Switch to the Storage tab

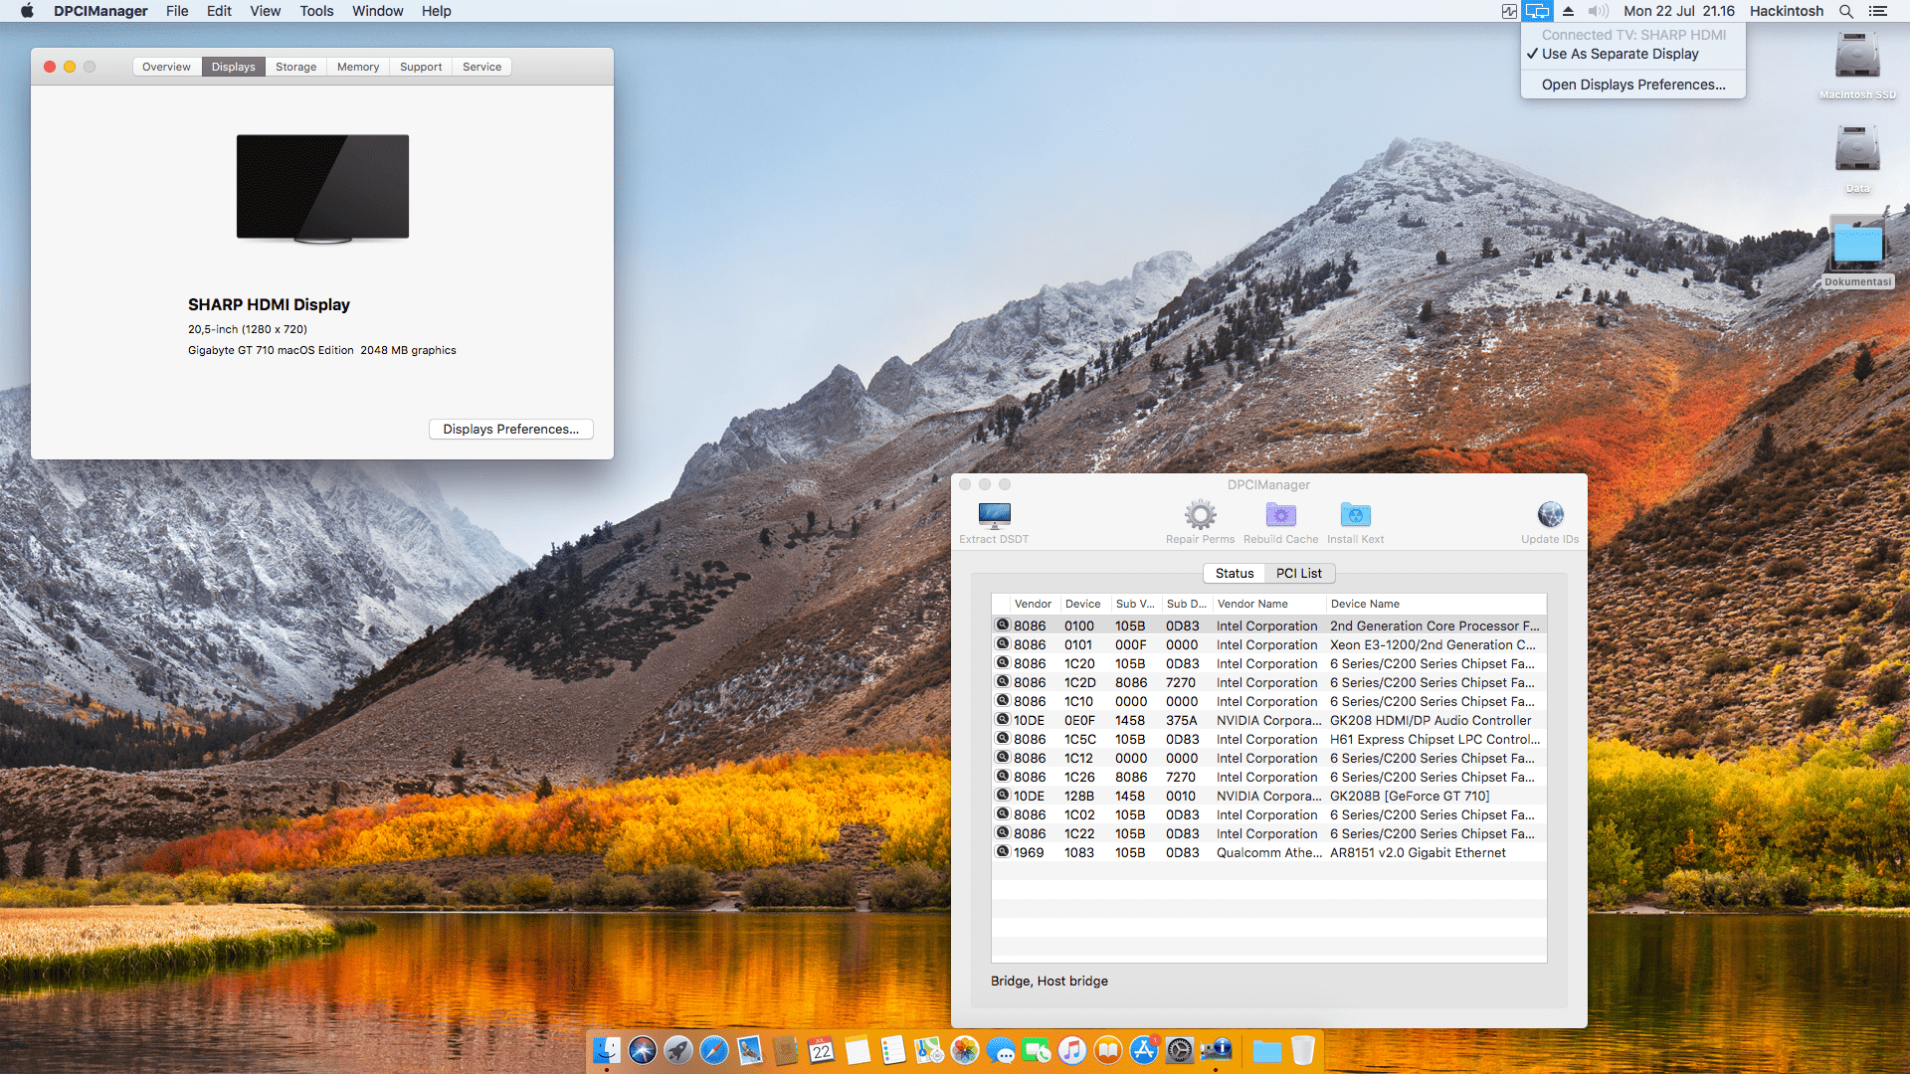(295, 67)
